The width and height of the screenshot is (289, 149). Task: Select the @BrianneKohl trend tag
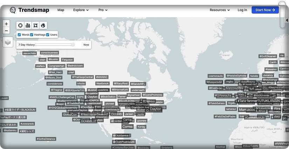120,90
